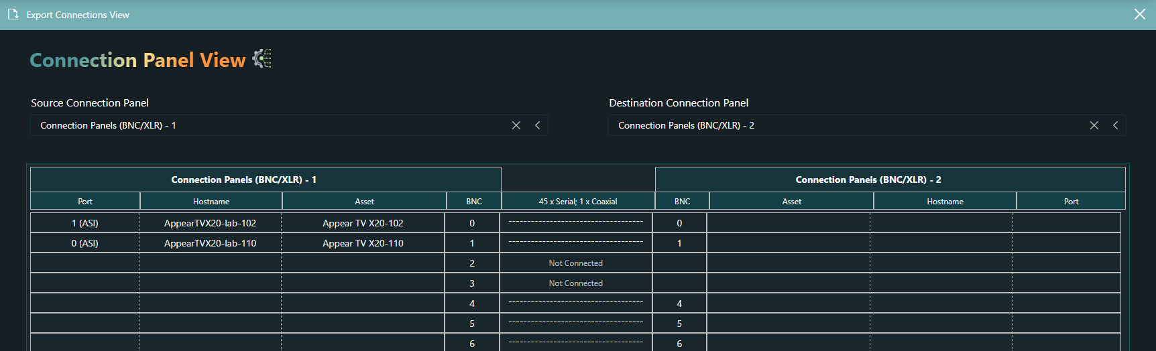Click source BNC cell numbered 2
The height and width of the screenshot is (351, 1156).
[472, 263]
